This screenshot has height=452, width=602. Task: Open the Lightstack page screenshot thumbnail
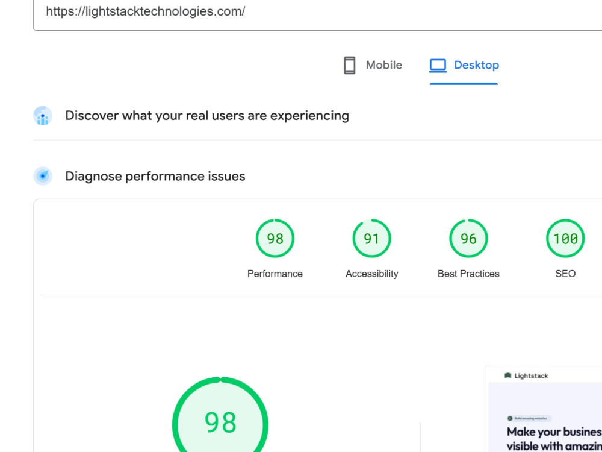[543, 409]
